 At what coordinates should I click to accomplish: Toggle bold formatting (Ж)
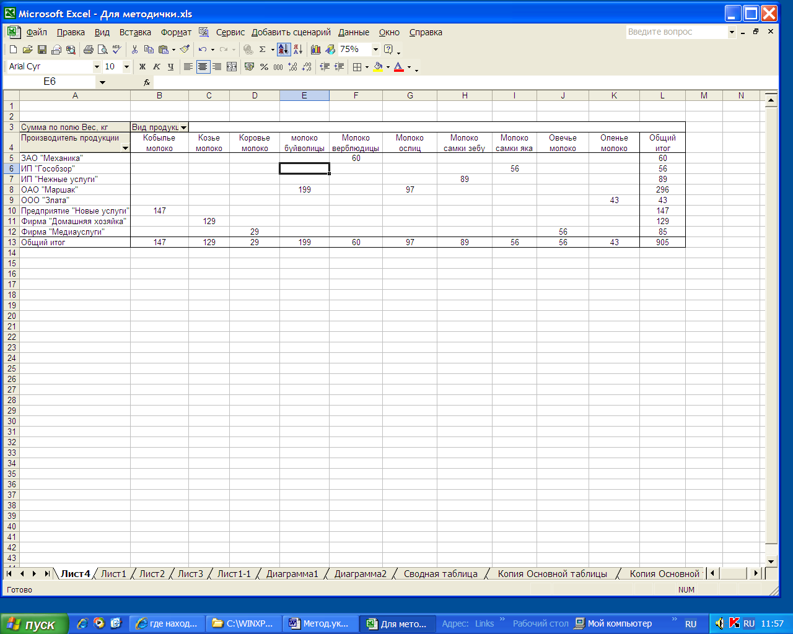click(142, 67)
